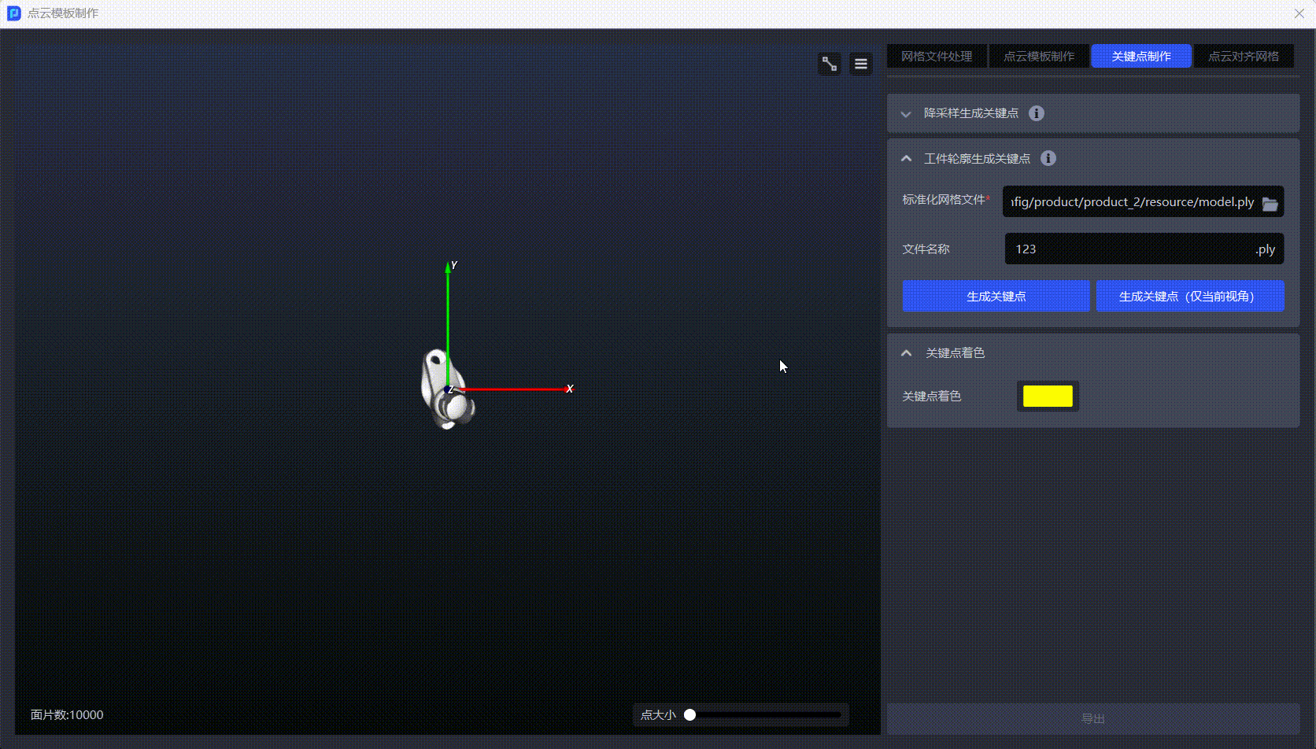The image size is (1316, 749).
Task: Close the 点云模板制作 window
Action: click(1299, 13)
